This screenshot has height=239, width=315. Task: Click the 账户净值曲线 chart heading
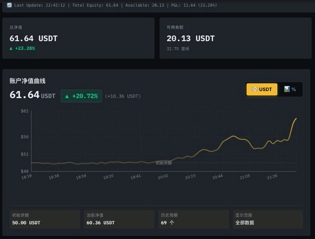tap(27, 81)
